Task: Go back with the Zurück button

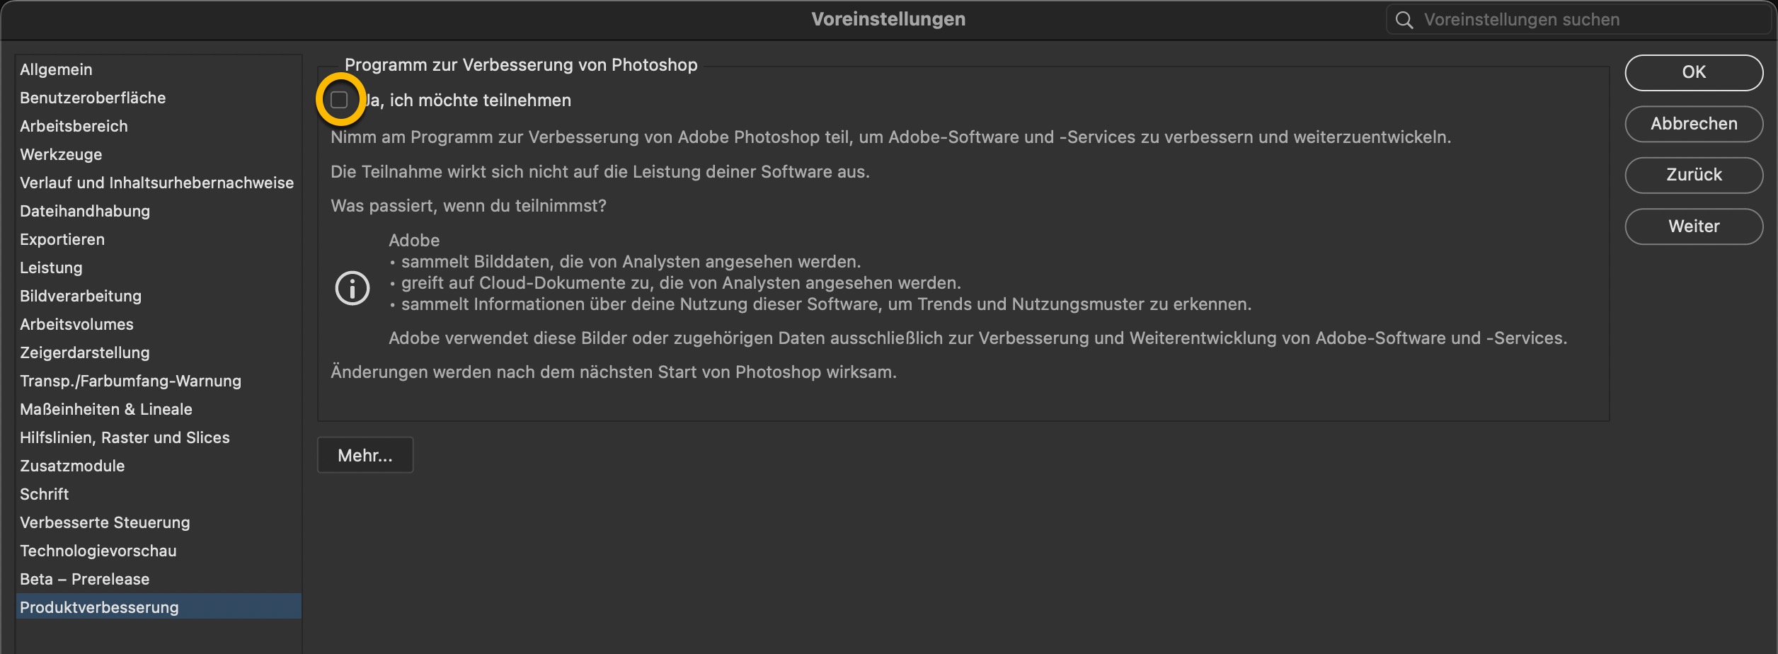Action: [x=1693, y=175]
